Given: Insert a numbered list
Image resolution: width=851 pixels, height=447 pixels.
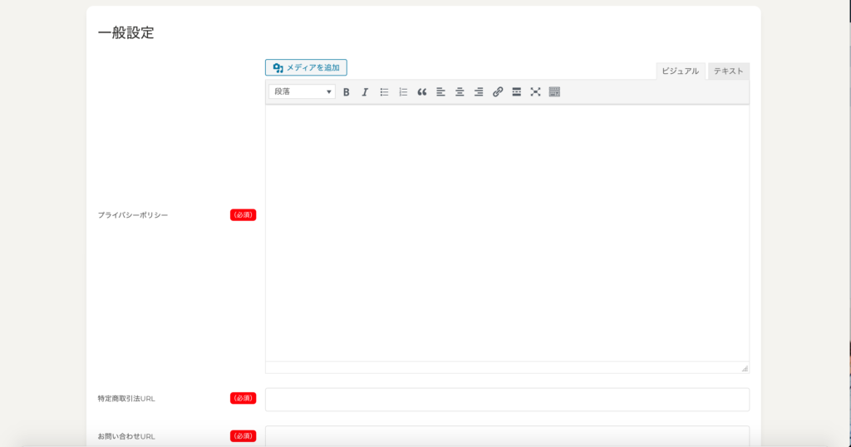Looking at the screenshot, I should click(403, 92).
